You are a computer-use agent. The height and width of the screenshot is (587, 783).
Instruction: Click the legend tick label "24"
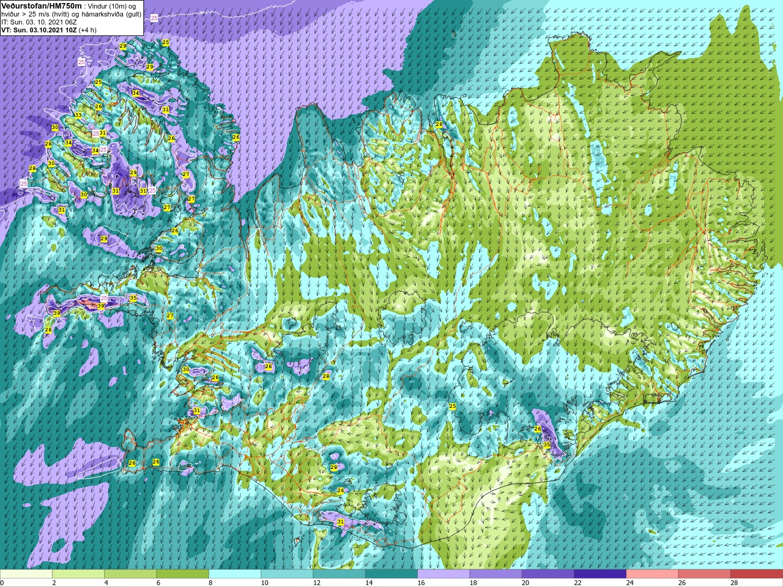(x=629, y=583)
